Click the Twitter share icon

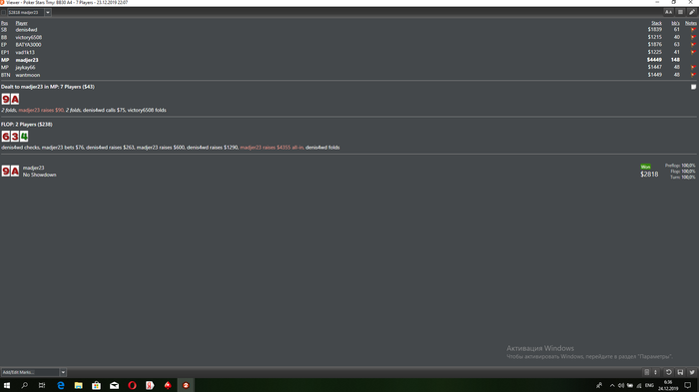692,372
